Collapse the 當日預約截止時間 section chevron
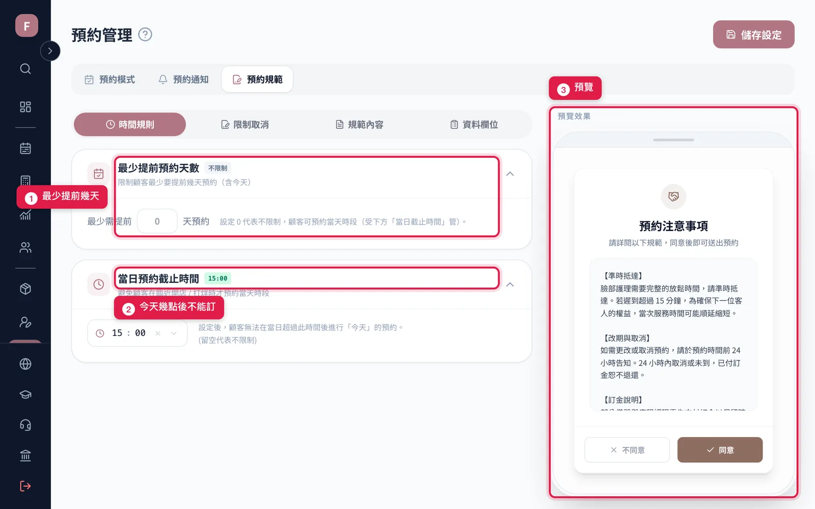 tap(510, 285)
